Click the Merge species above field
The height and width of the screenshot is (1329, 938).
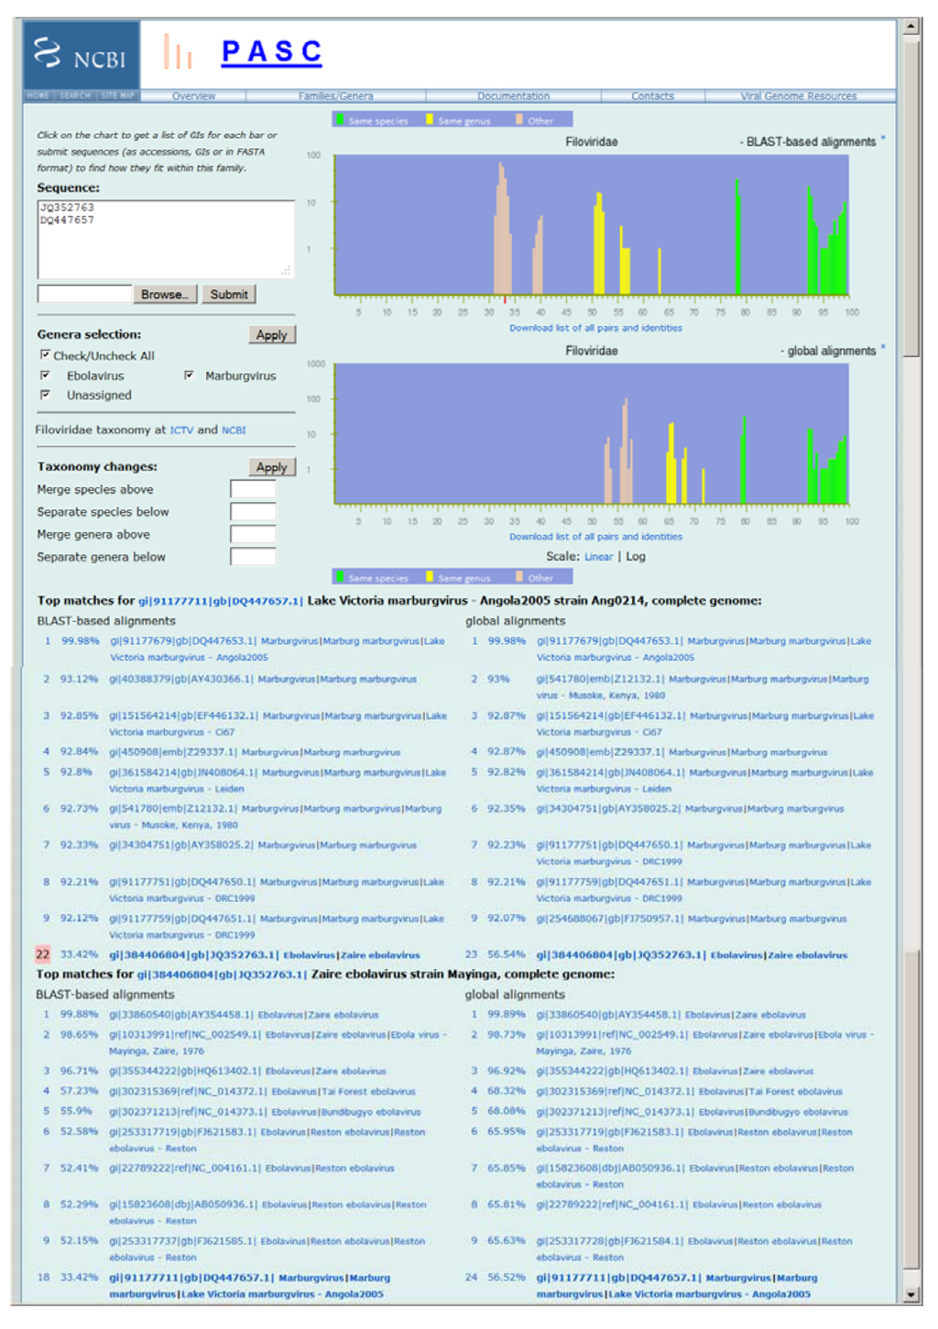click(x=253, y=489)
